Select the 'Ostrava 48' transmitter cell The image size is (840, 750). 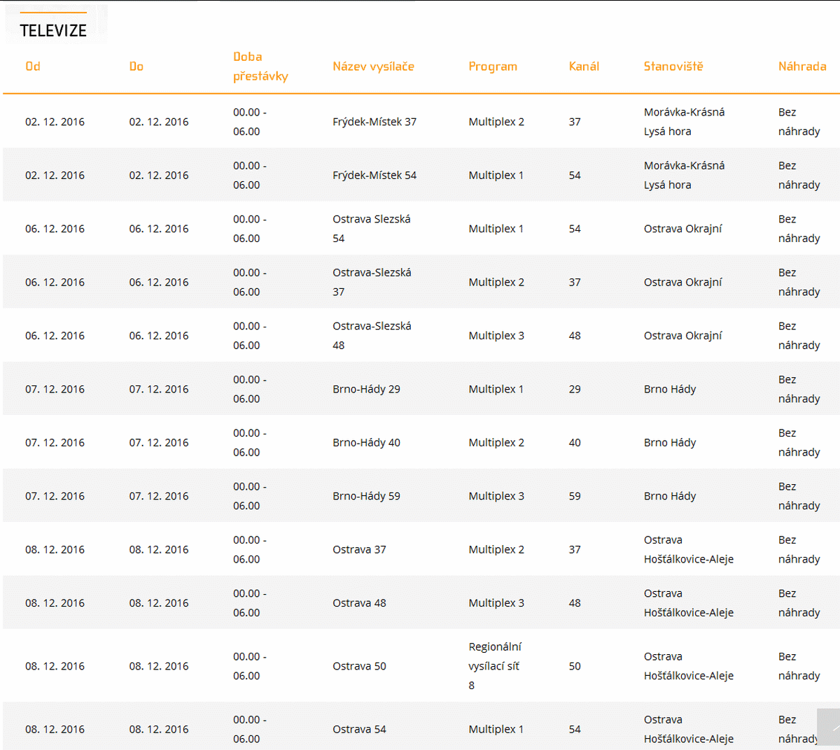tap(359, 603)
